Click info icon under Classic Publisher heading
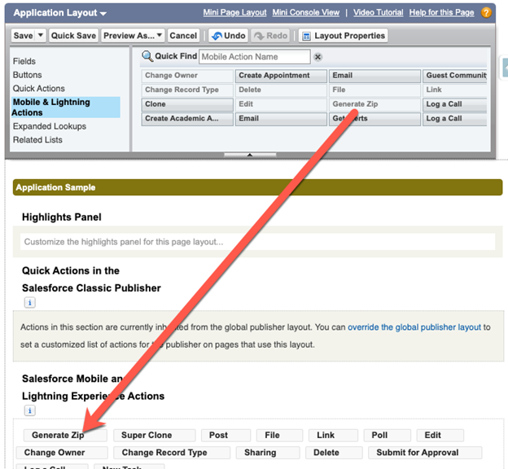508x469 pixels. pos(29,302)
